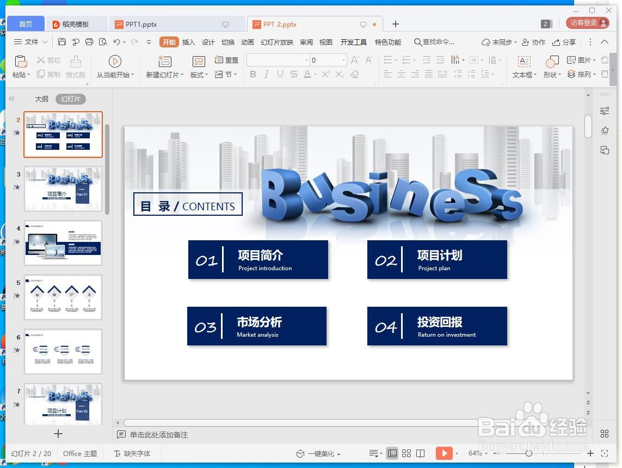Click the Print icon in quick access toolbar
622x468 pixels.
coord(89,42)
